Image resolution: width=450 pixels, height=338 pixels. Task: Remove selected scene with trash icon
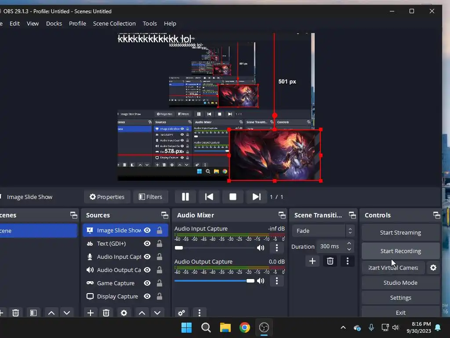tap(15, 313)
